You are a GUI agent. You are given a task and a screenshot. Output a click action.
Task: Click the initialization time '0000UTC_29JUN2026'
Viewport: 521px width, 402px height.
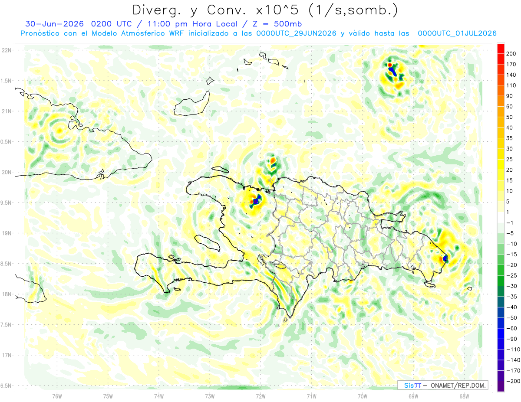297,33
